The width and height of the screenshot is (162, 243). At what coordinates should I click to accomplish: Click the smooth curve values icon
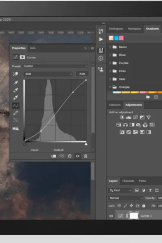click(15, 120)
